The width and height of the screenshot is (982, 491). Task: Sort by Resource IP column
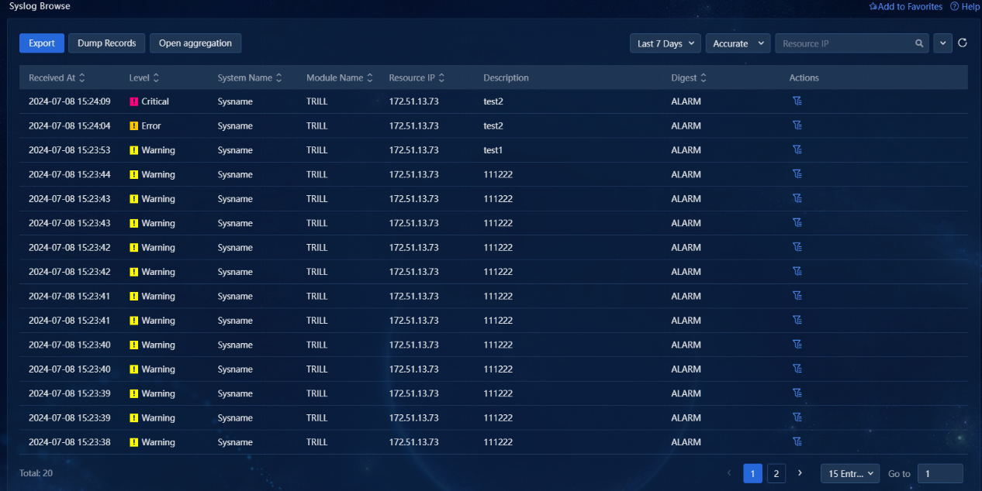pyautogui.click(x=441, y=77)
